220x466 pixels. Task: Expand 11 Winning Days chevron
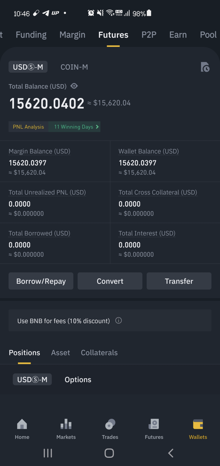click(x=97, y=127)
